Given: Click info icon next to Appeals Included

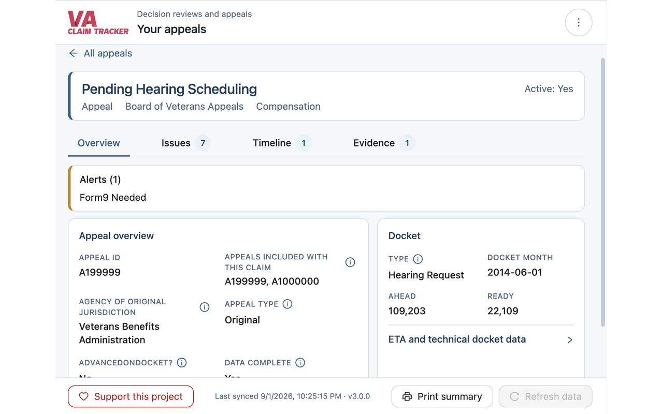Looking at the screenshot, I should (350, 262).
